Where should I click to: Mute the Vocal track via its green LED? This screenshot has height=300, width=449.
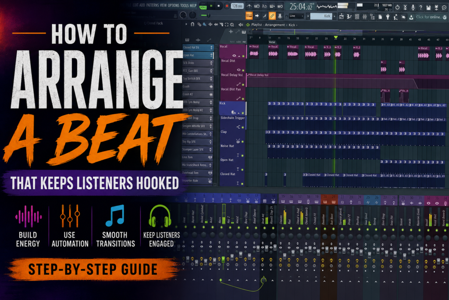pyautogui.click(x=243, y=56)
